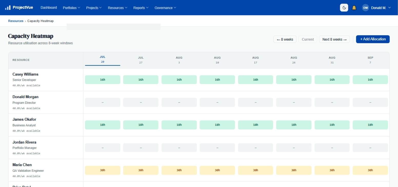Expand the Portfolios menu
Viewport: 398px width, 187px height.
point(72,8)
